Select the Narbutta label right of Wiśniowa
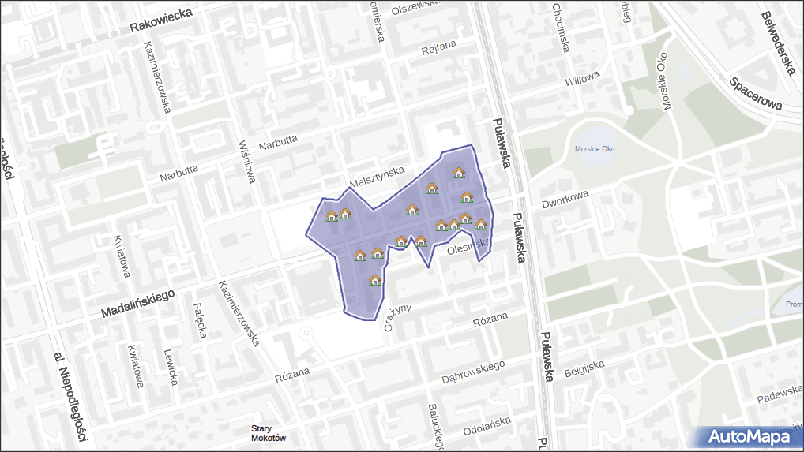Viewport: 804px width, 452px height. [278, 143]
